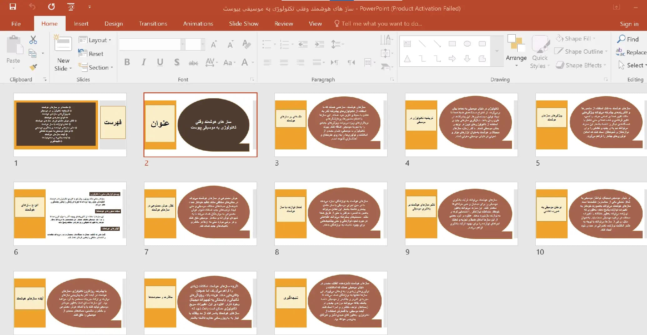
Task: Click the Copy icon in Clipboard group
Action: [x=33, y=53]
